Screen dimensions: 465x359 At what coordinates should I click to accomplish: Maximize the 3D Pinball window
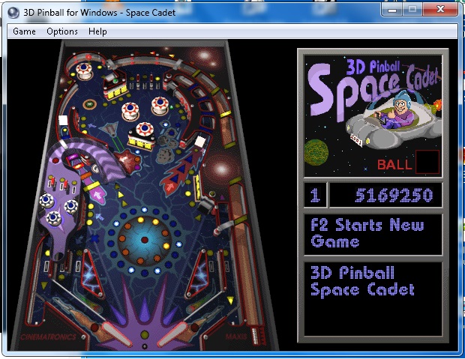tap(412, 9)
